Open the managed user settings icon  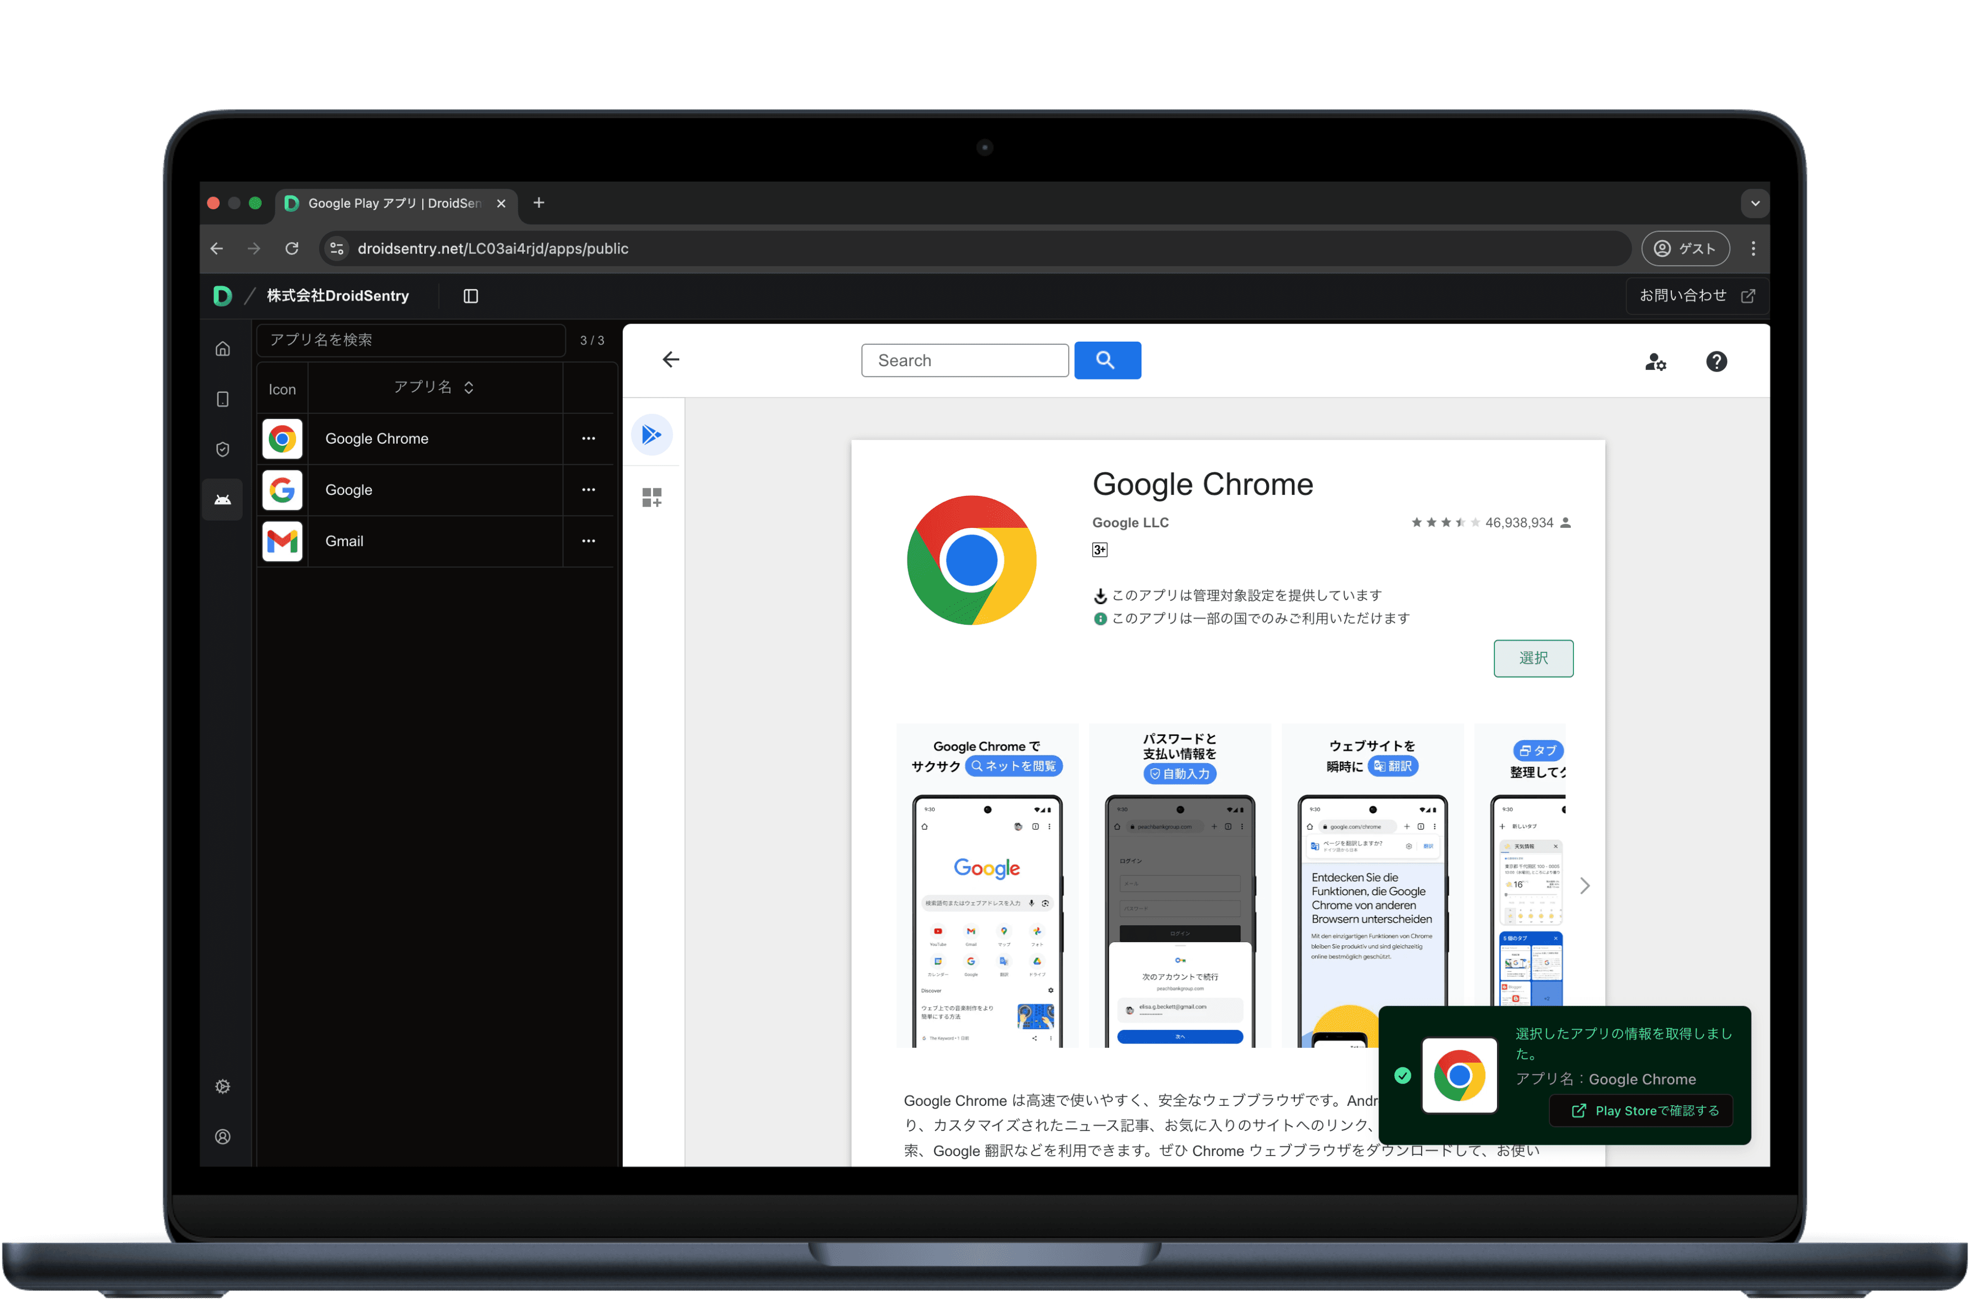coord(1656,361)
